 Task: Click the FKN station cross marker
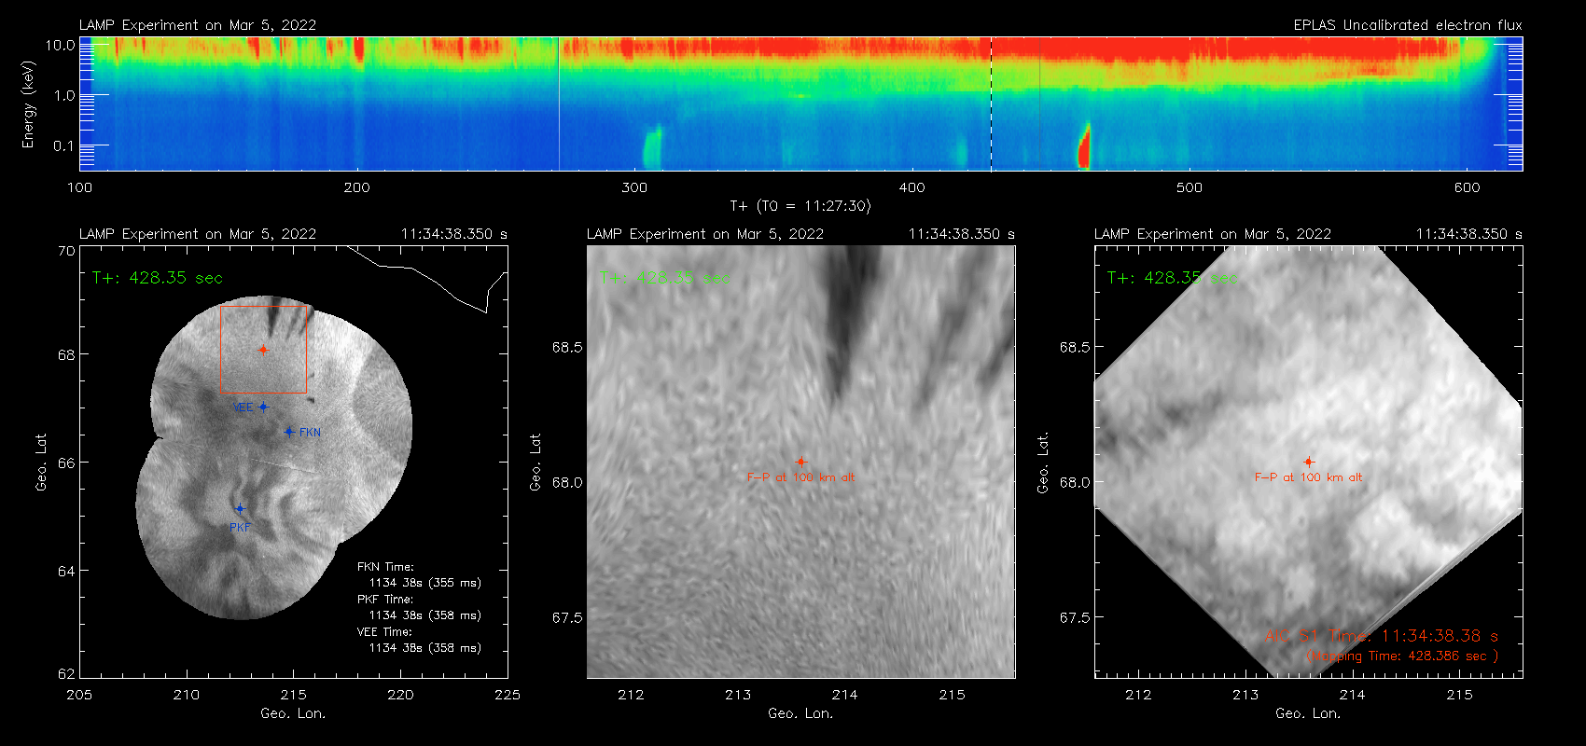pyautogui.click(x=289, y=432)
